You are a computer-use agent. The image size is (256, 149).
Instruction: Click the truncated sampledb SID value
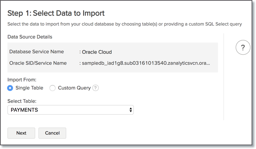(146, 63)
